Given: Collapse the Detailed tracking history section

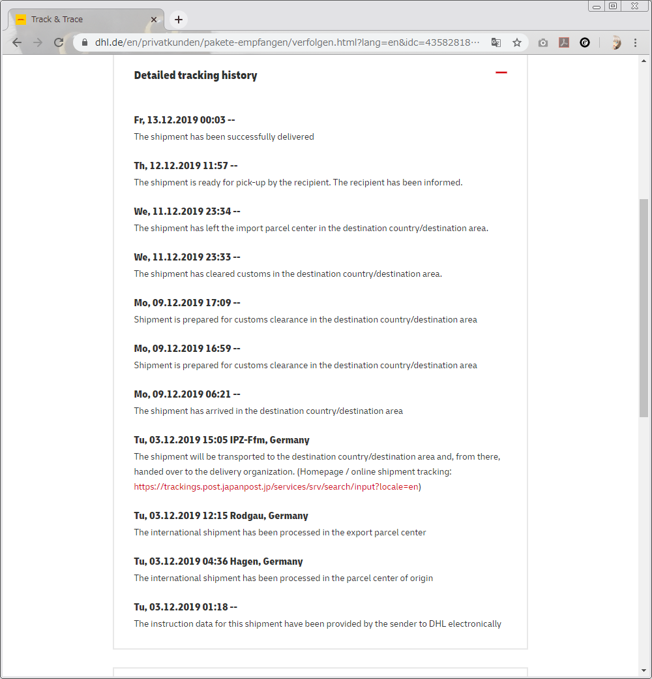Looking at the screenshot, I should tap(501, 72).
